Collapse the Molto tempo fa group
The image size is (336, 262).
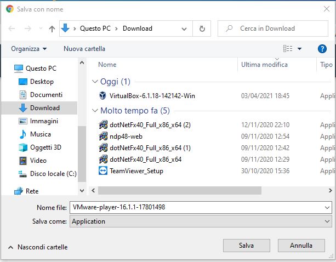pos(94,111)
